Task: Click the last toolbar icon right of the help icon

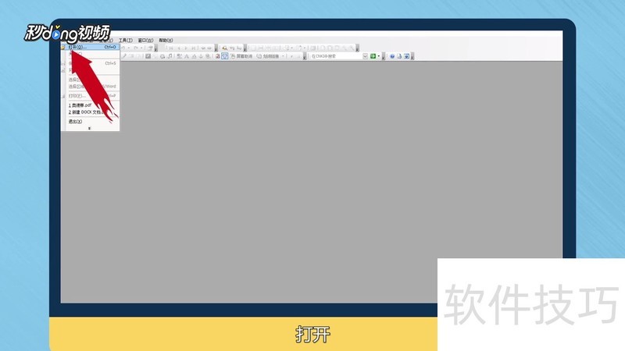Action: pos(406,56)
